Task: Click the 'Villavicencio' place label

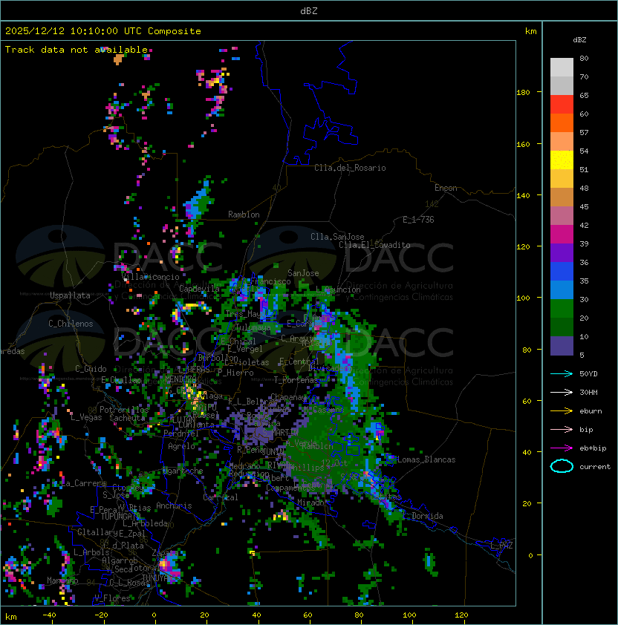Action: 152,277
